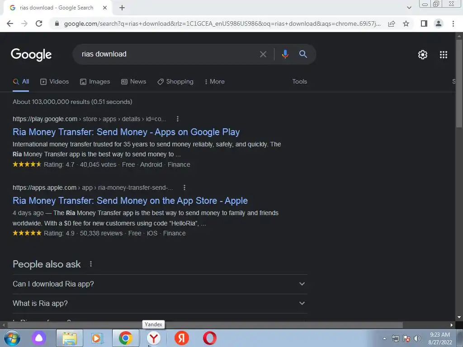Go back to the previous page
Image resolution: width=463 pixels, height=347 pixels.
coord(10,23)
